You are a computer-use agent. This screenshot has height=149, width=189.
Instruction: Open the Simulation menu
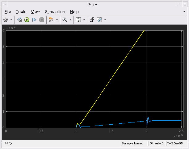click(x=55, y=11)
